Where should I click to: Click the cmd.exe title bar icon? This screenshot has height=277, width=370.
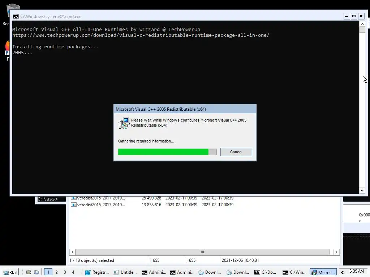tap(16, 17)
